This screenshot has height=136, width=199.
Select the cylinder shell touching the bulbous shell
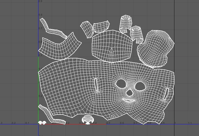137,34
